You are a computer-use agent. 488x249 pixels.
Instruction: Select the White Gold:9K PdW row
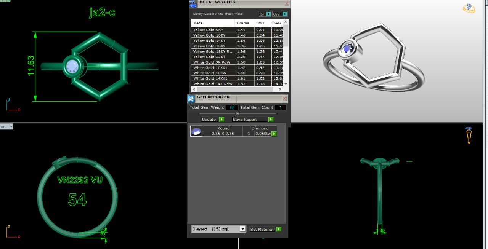tap(238, 62)
